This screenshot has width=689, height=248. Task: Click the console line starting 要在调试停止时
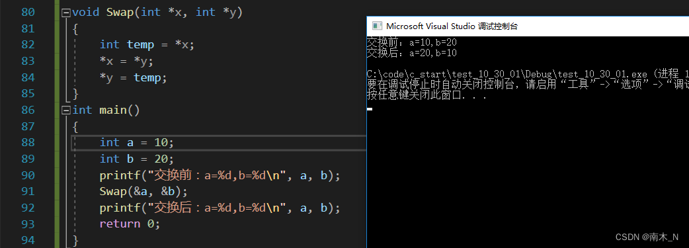click(x=528, y=85)
